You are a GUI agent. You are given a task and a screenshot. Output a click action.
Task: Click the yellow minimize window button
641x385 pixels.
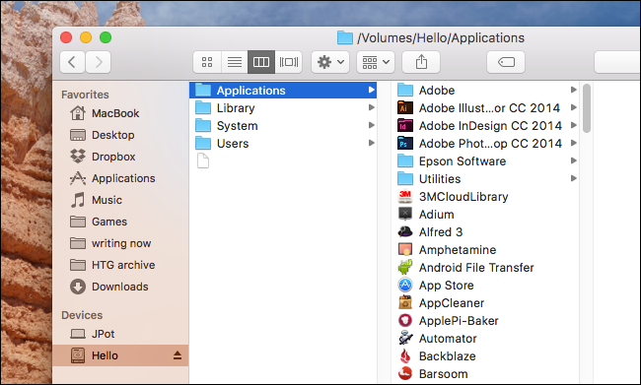pos(86,37)
